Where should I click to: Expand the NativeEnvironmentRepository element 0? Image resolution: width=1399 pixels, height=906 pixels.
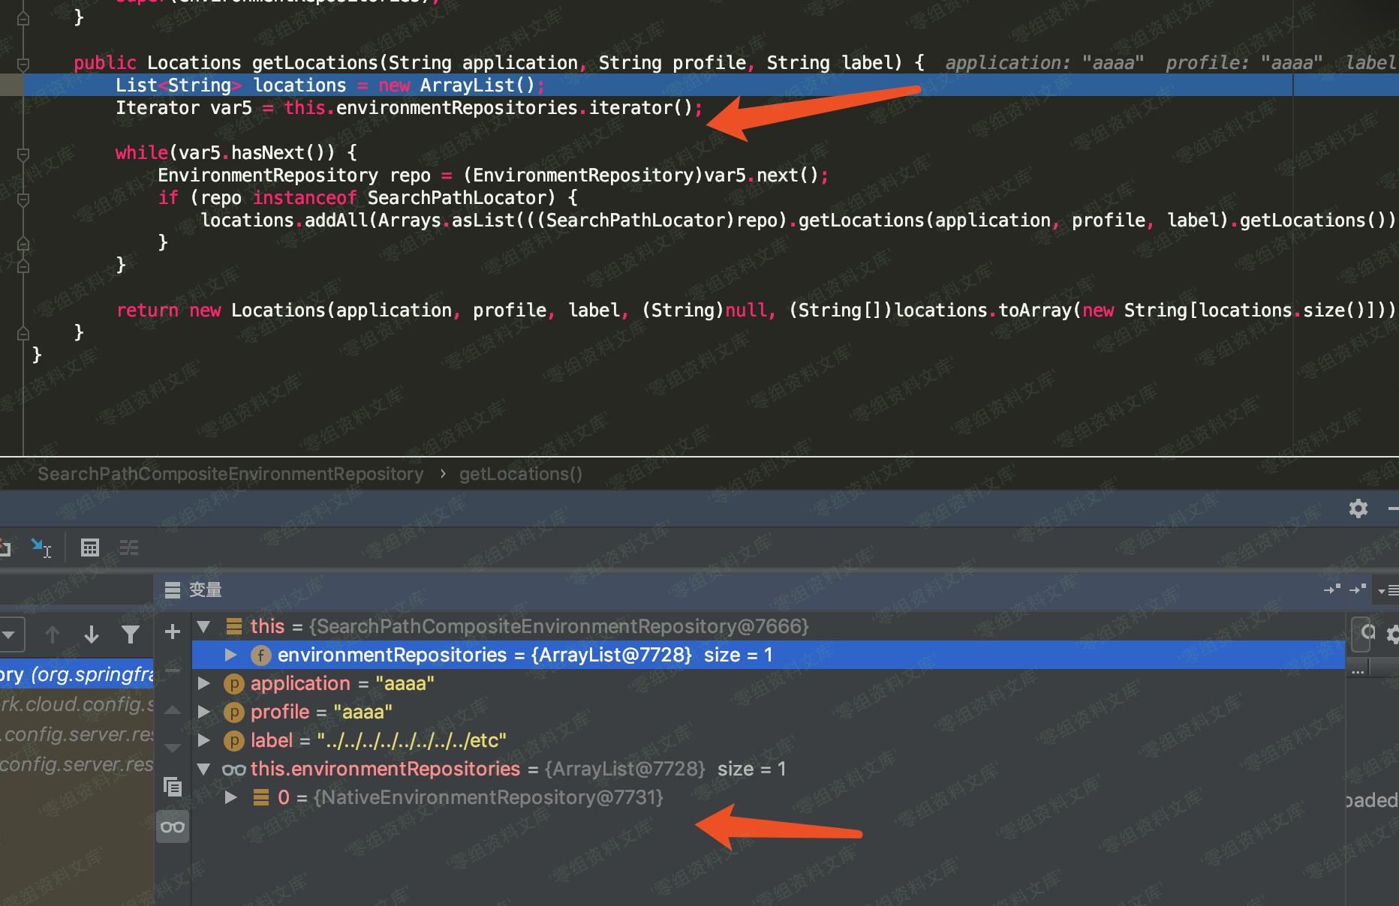click(x=230, y=798)
